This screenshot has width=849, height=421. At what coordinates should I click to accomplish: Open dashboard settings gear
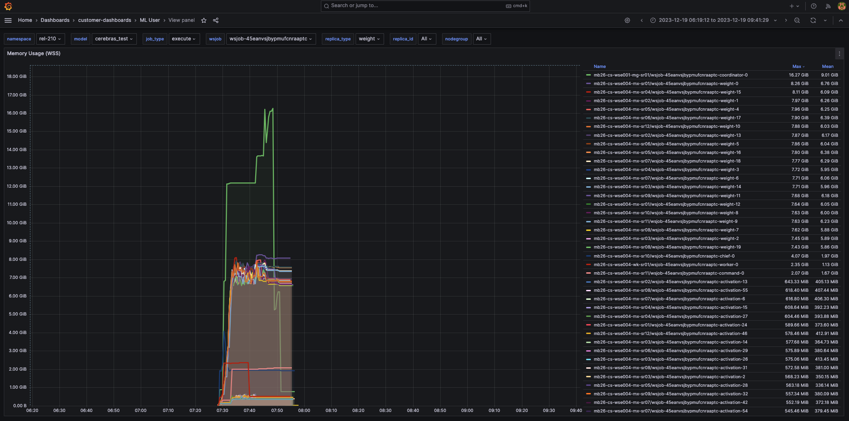pos(627,20)
